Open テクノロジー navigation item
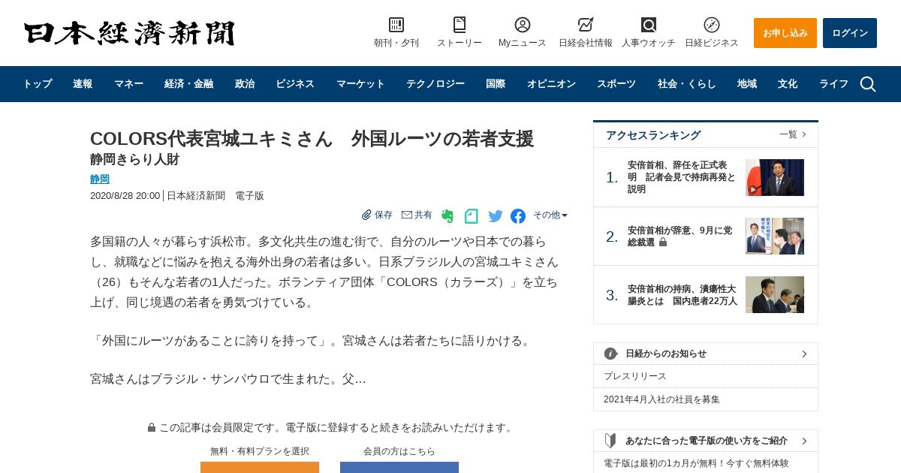The height and width of the screenshot is (473, 901). pos(435,84)
